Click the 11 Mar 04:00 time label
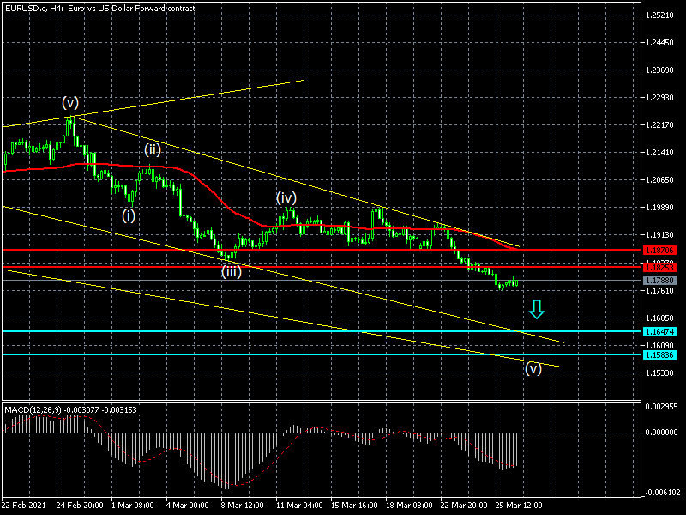Screen dimensions: 686x515 (299, 506)
